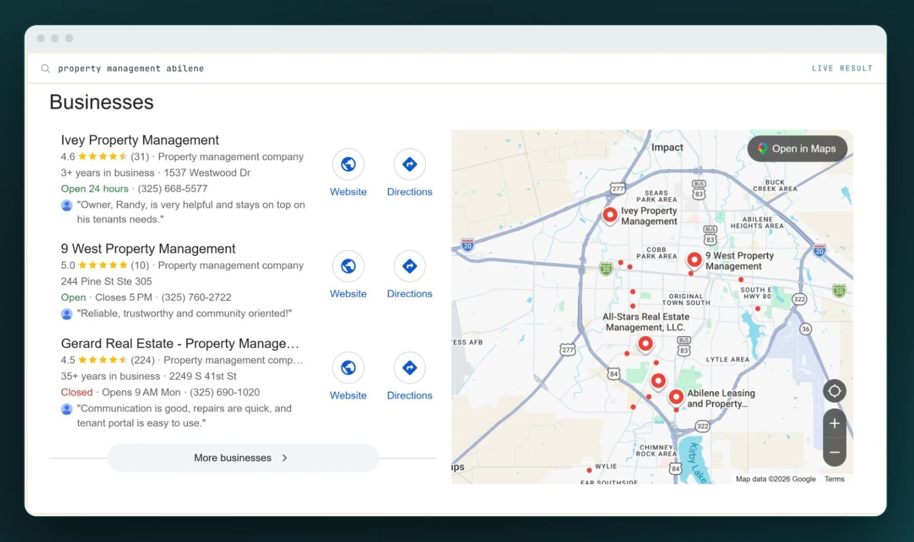Zoom in on the map with plus
The width and height of the screenshot is (914, 542).
coord(835,423)
